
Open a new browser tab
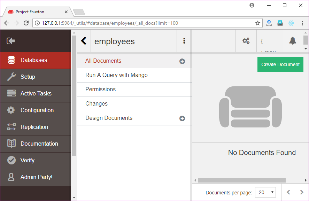(79, 12)
